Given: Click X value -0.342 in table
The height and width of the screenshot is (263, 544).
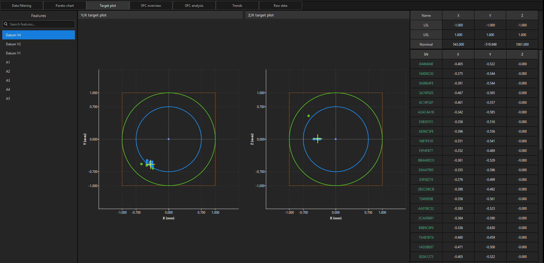Looking at the screenshot, I should pyautogui.click(x=458, y=112).
